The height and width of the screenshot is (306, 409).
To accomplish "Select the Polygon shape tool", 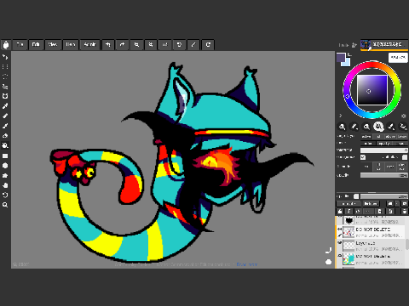I will coord(5,176).
